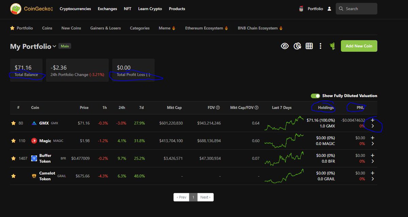408x217 pixels.
Task: Open the NFT menu
Action: click(128, 9)
